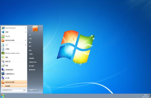Launch the 放大镜 magnifier icon
Viewport: 151px width, 98px height.
[3, 78]
